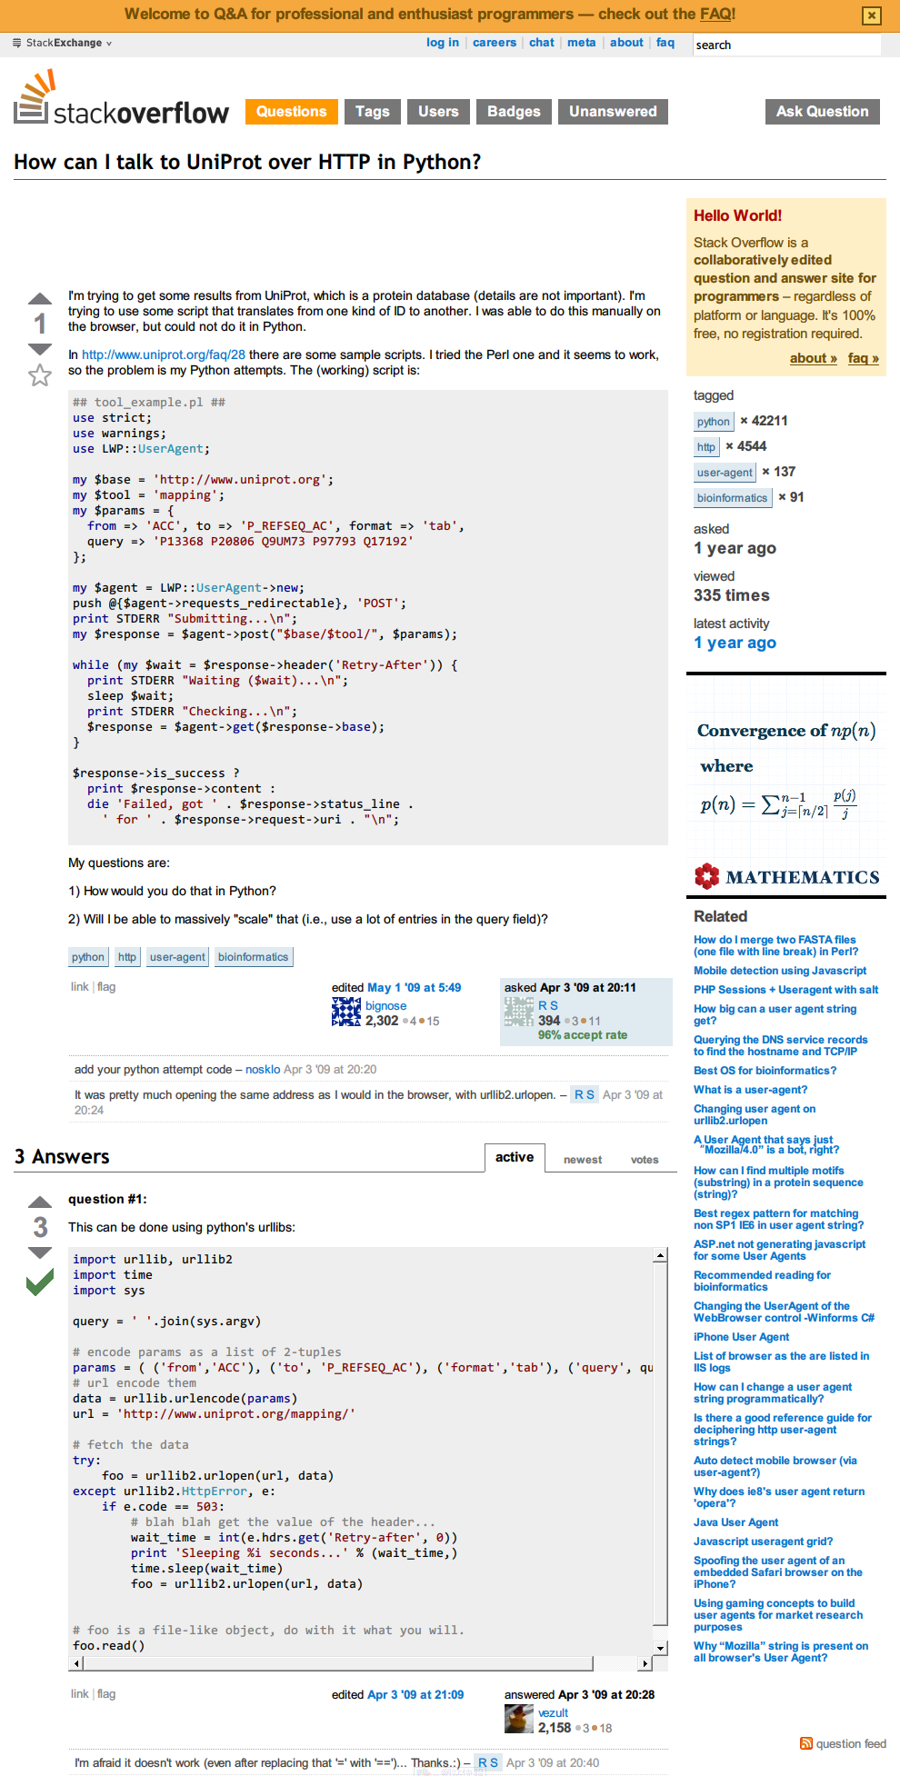
Task: Open the question's share link
Action: point(80,986)
